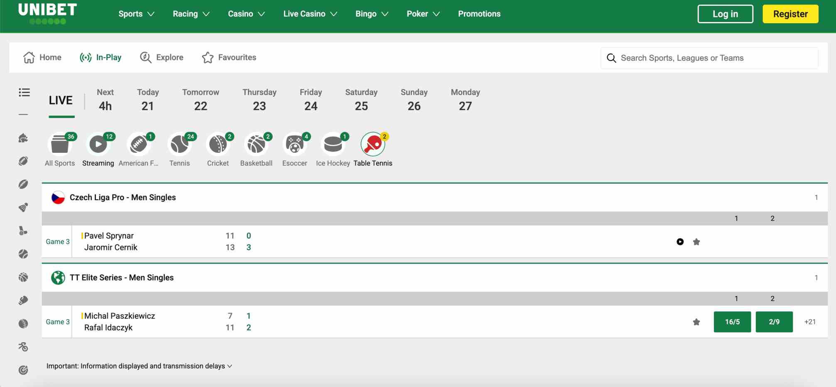Click the Register button
The width and height of the screenshot is (836, 387).
[x=790, y=14]
